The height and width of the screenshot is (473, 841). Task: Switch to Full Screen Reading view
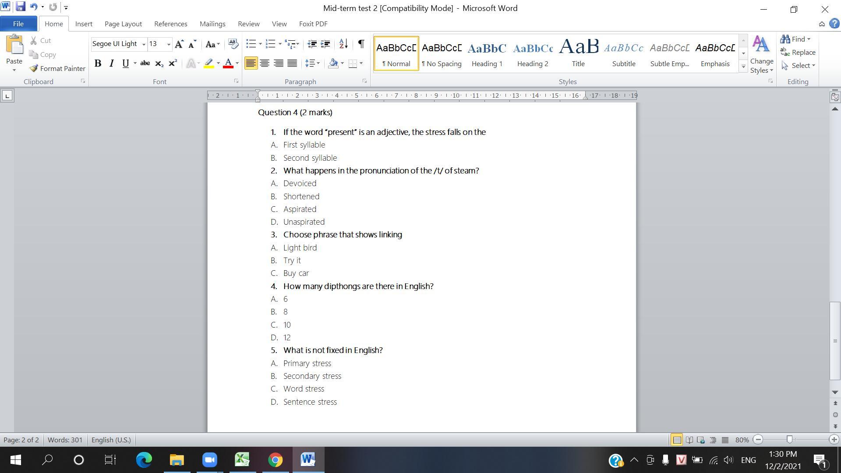[689, 440]
